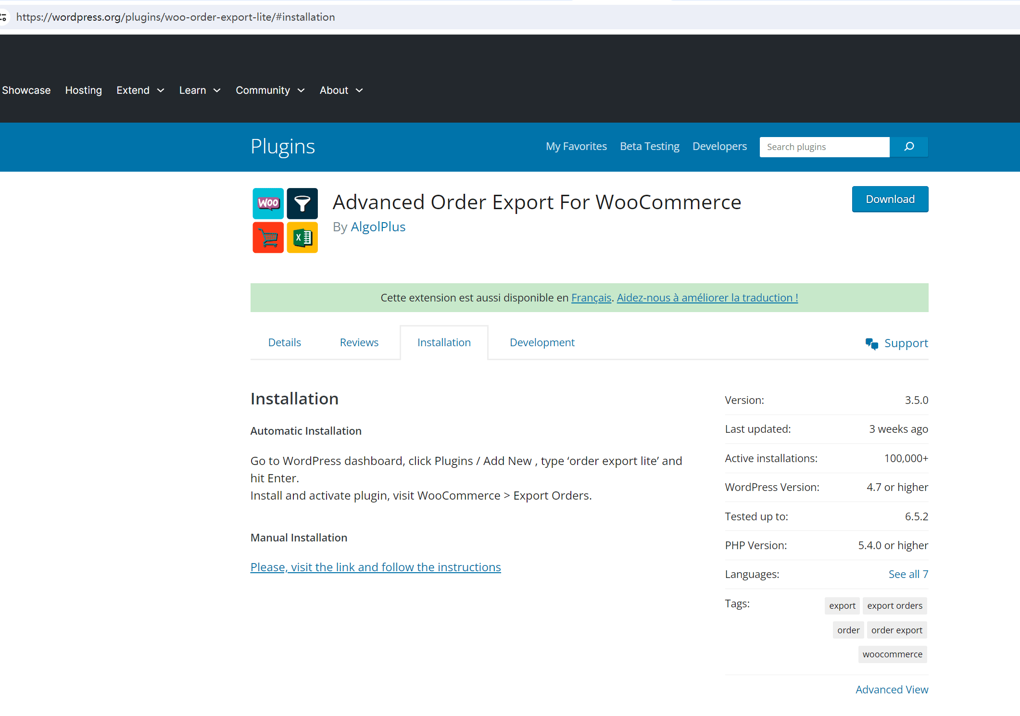
Task: Click the Manual Installation subheading
Action: (x=299, y=538)
